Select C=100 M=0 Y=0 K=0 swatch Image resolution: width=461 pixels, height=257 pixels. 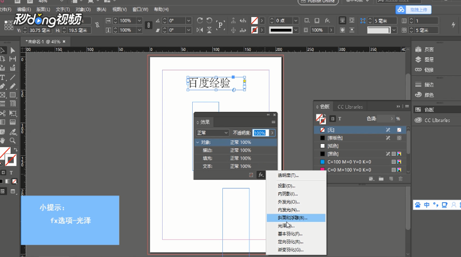tap(361, 161)
